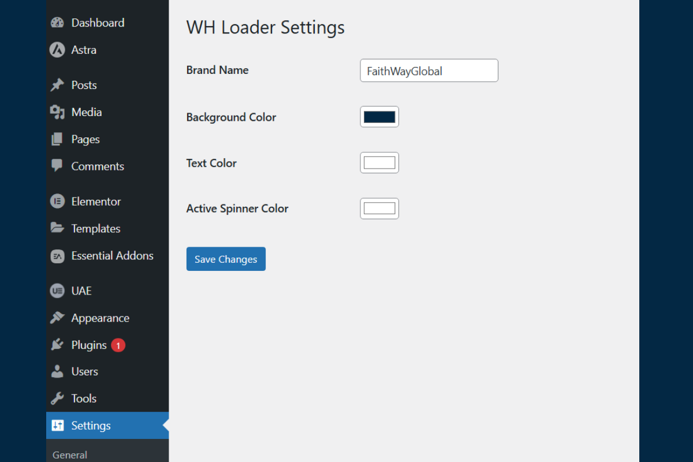Click the Posts pushpin icon
This screenshot has width=693, height=462.
click(57, 85)
